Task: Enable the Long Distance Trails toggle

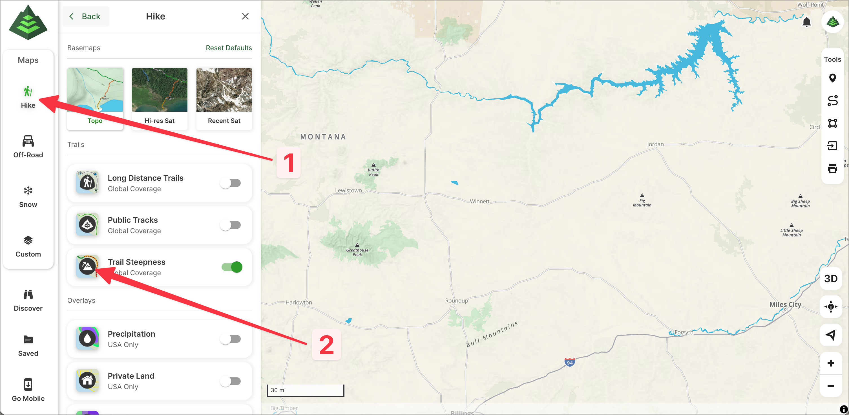Action: pyautogui.click(x=231, y=183)
